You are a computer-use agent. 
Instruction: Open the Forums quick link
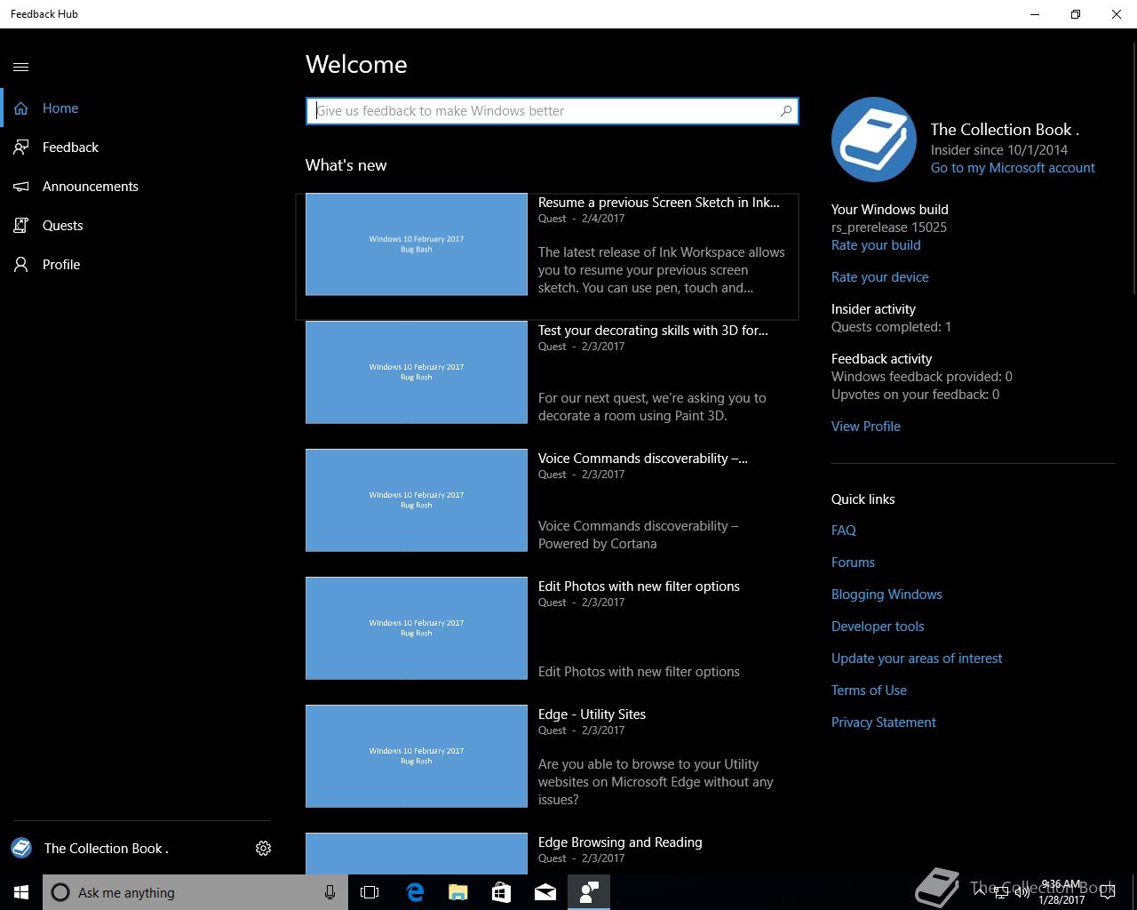[853, 563]
